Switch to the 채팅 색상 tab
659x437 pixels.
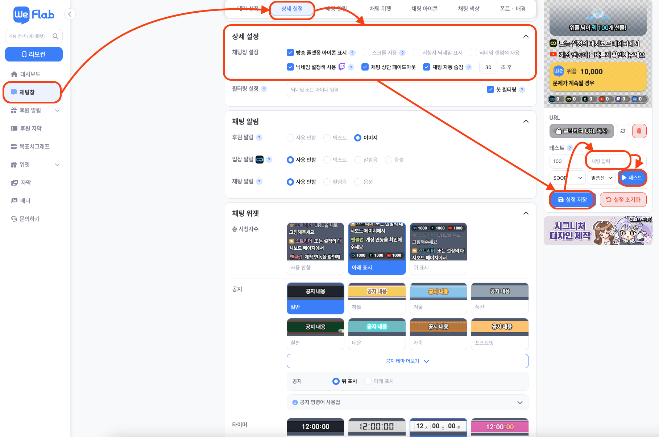[x=469, y=9]
